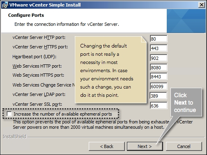Screen dimensions: 207x155
Task: Click the Web Services HTTPS port label
Action: pos(38,75)
